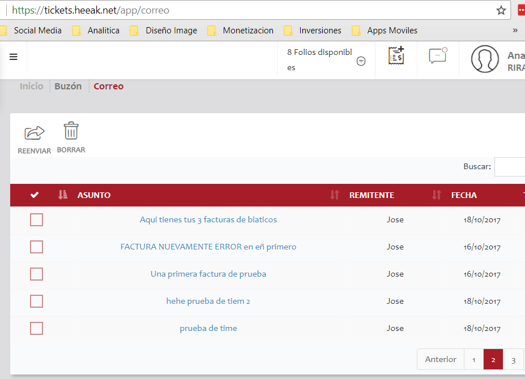Click date 16/10/2017 in FACTURA NUEVAMENTE row
The width and height of the screenshot is (525, 379).
pyautogui.click(x=482, y=247)
